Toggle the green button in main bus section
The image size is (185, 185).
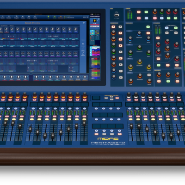(168, 81)
